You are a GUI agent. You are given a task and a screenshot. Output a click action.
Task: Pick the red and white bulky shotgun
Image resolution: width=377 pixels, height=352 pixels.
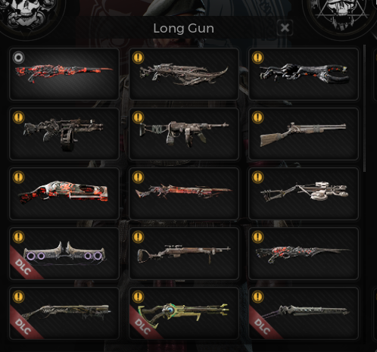click(x=64, y=194)
